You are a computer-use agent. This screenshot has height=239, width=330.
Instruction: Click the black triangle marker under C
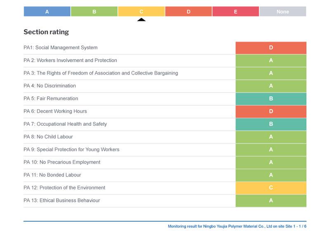141,19
